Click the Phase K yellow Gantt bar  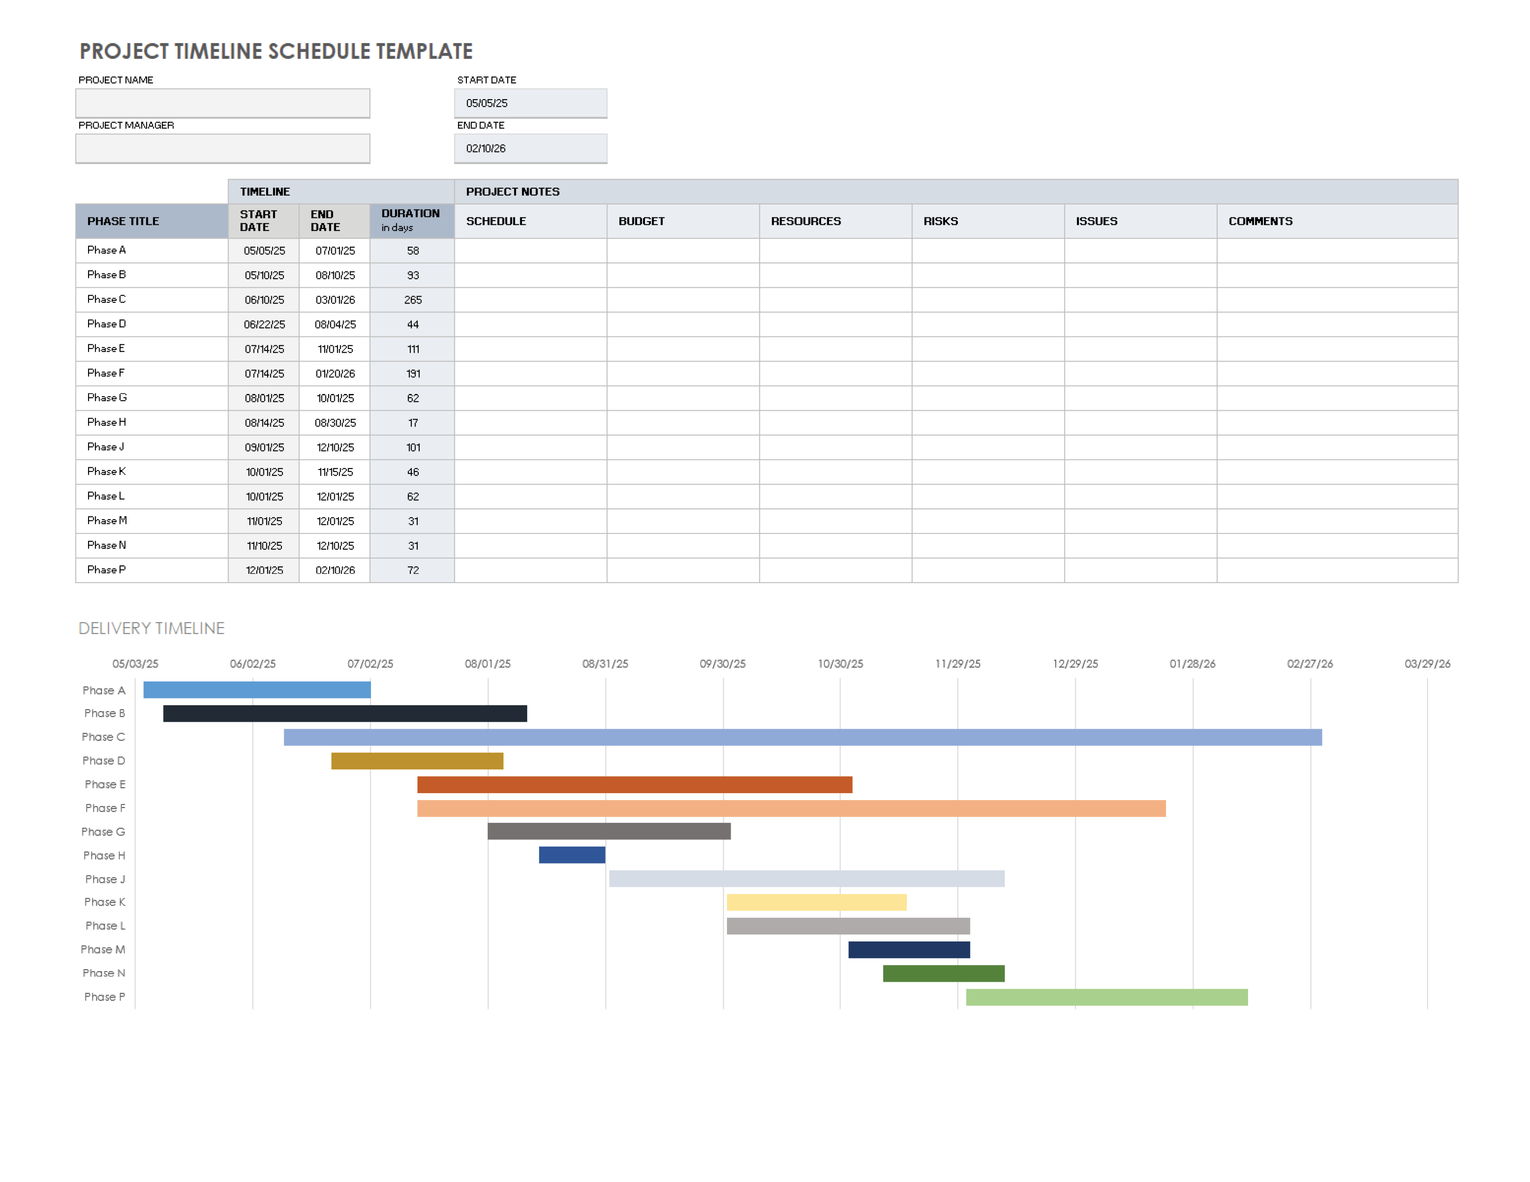(816, 902)
